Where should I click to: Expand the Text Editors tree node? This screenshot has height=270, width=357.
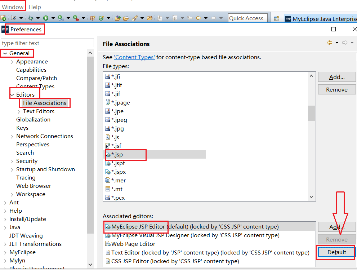19,111
